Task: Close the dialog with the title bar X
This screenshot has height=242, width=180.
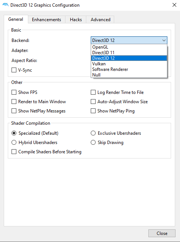Action: pos(174,5)
